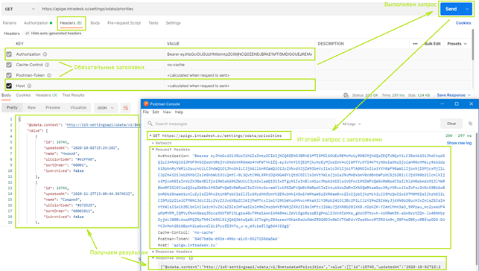
Task: Uncheck the Authorization header checkbox
Action: (x=9, y=54)
